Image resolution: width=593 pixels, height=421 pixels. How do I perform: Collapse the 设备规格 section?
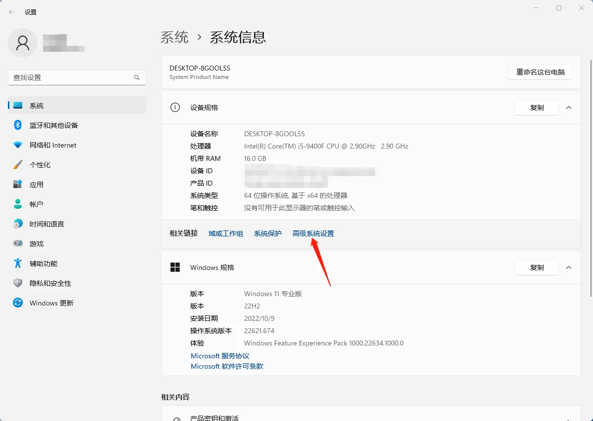(569, 107)
